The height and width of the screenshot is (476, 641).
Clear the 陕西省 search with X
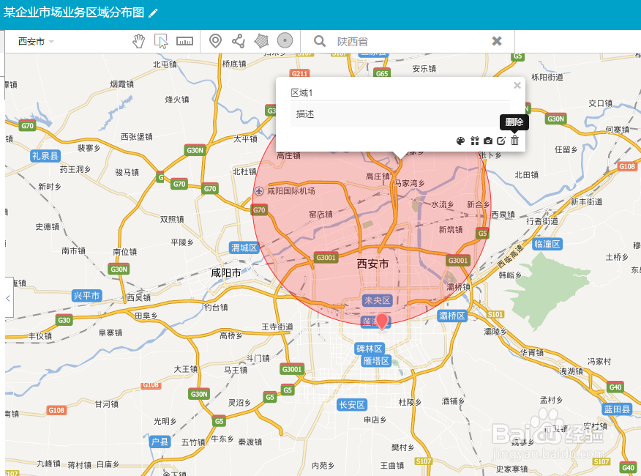pyautogui.click(x=495, y=41)
